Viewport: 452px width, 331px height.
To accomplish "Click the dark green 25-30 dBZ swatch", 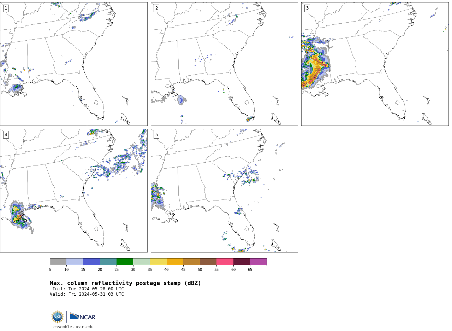I will pos(125,262).
